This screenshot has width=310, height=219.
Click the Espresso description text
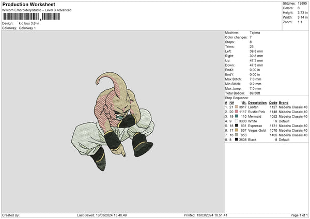(x=255, y=126)
